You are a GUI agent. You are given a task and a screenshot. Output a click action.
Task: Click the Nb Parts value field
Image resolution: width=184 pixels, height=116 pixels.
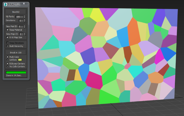[x=19, y=17]
